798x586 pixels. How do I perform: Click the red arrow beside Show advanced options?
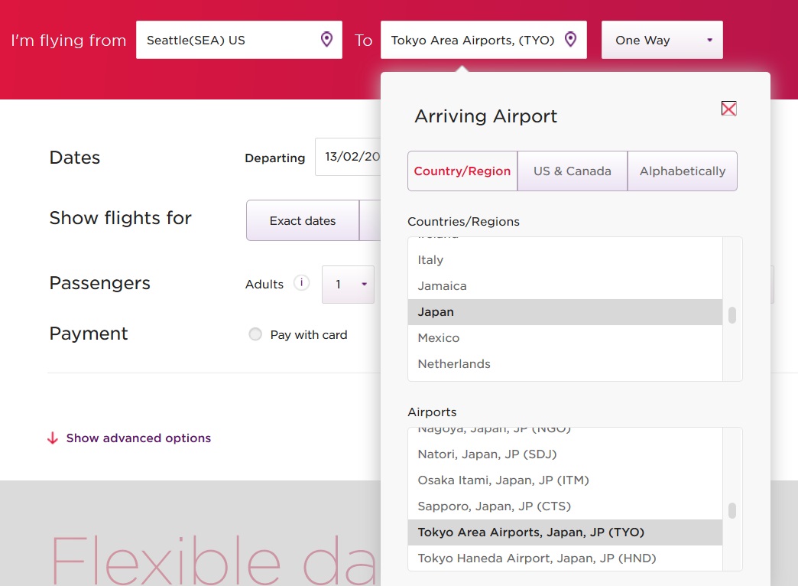pyautogui.click(x=53, y=438)
